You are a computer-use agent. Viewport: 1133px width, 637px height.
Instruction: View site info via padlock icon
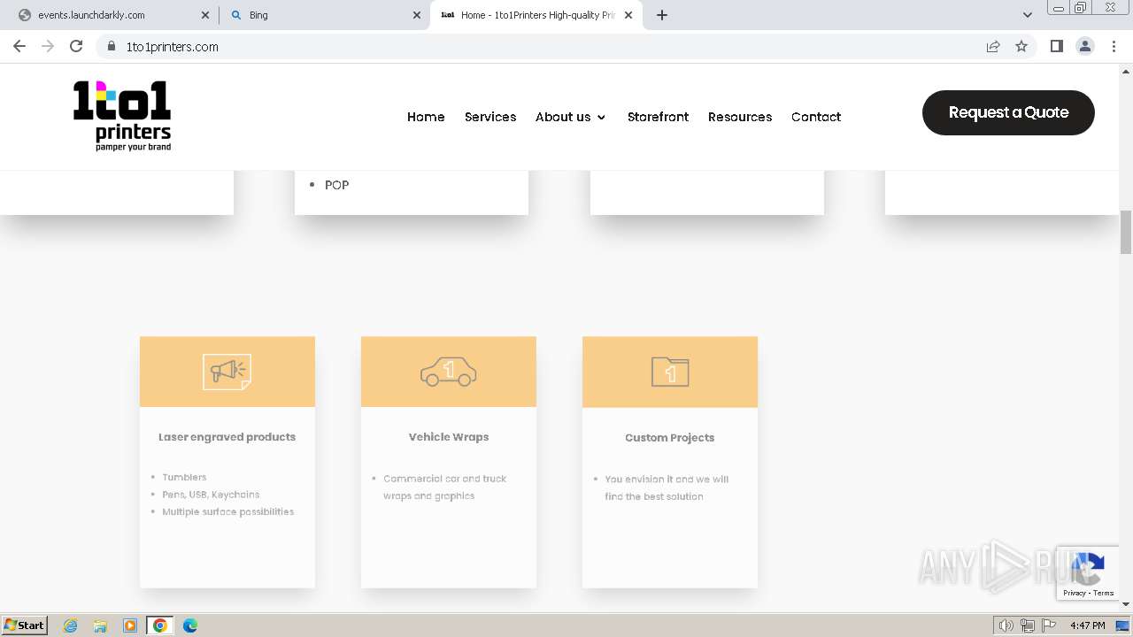tap(111, 46)
